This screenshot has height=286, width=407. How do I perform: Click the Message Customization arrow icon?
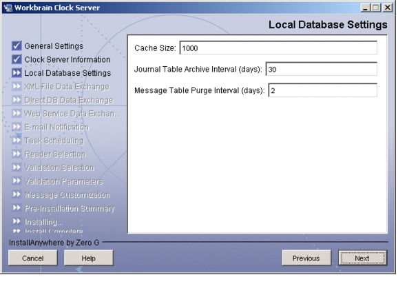17,194
